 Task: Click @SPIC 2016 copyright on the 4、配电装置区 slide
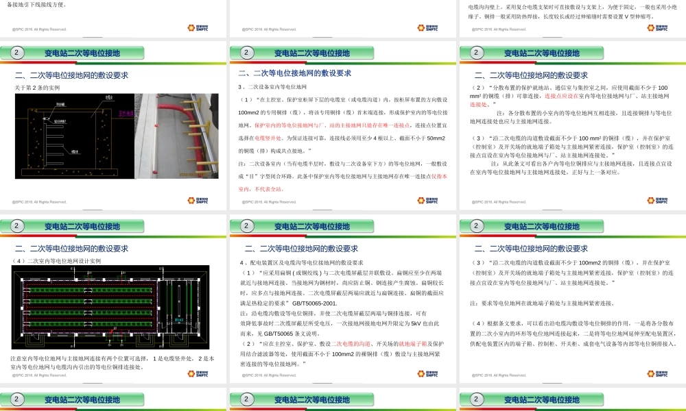[x=269, y=375]
